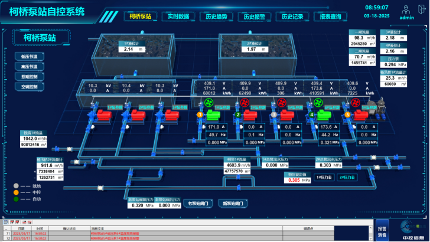Image resolution: width=430 pixels, height=242 pixels.
Task: Click the gray number 3 mode indicator
Action: (274, 115)
